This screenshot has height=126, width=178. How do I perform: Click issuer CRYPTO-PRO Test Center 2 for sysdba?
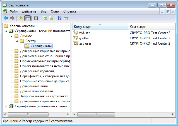click(150, 38)
